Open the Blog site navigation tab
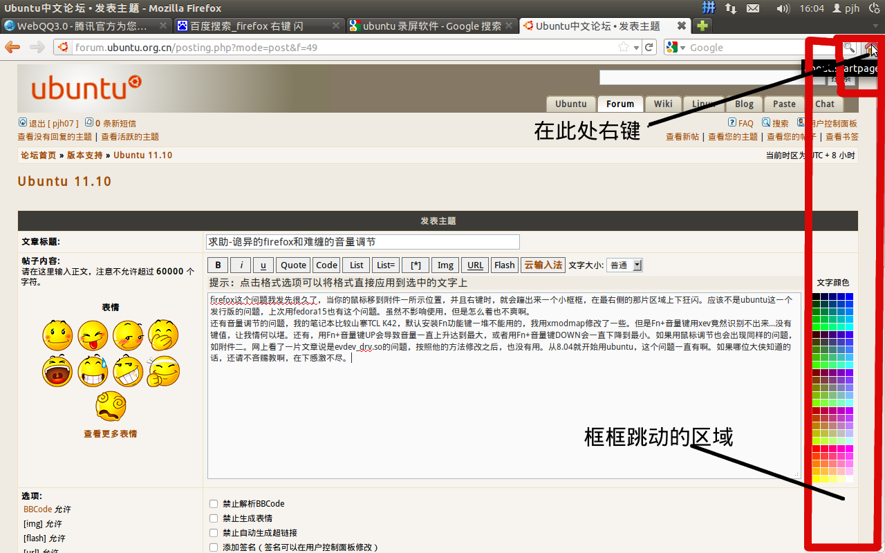 [744, 104]
